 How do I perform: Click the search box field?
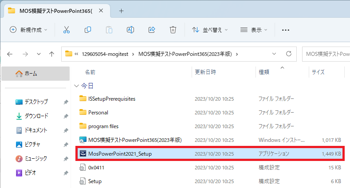[326, 54]
